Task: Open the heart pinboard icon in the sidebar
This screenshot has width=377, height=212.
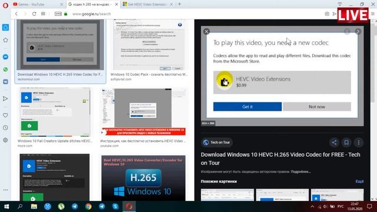Action: click(x=5, y=115)
